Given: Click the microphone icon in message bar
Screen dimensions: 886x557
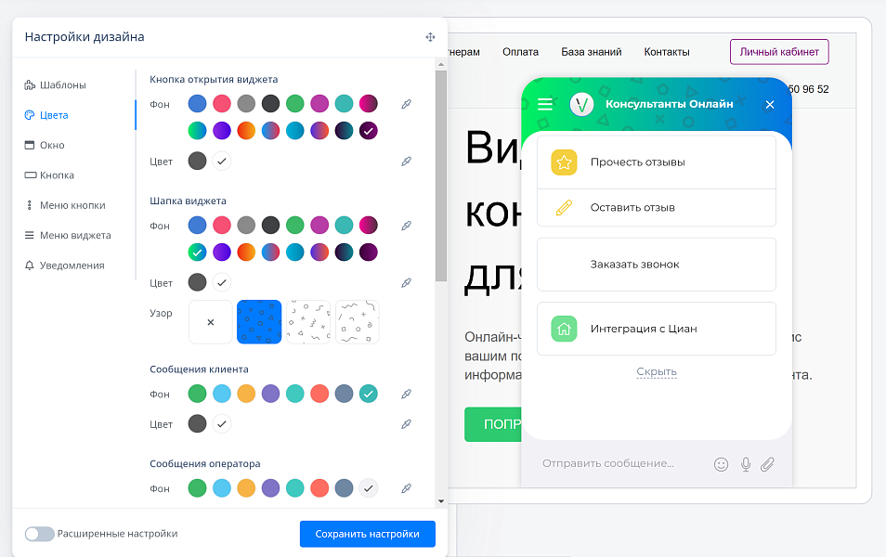Looking at the screenshot, I should (x=746, y=463).
